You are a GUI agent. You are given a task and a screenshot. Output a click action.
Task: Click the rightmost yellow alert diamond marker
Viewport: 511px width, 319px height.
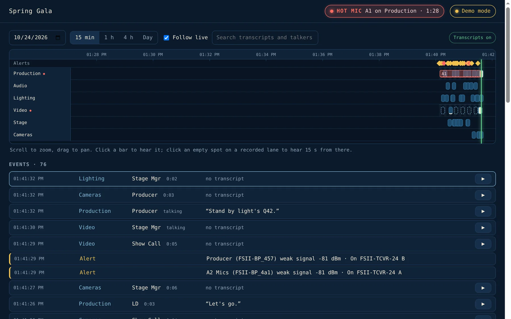(x=478, y=63)
